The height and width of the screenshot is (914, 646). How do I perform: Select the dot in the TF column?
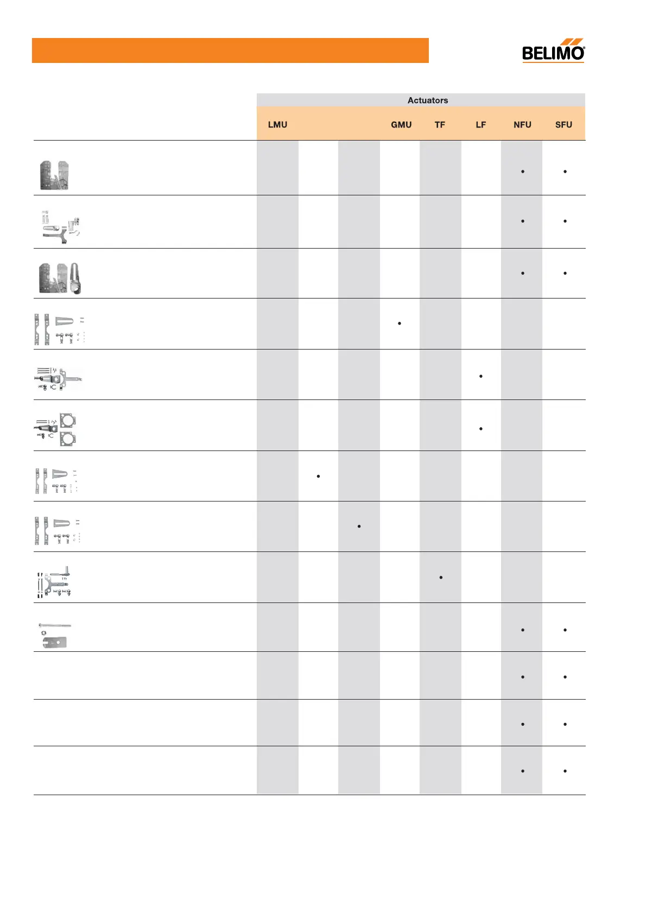441,577
